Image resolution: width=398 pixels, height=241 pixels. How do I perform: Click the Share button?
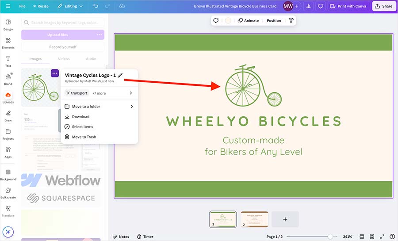pyautogui.click(x=384, y=6)
